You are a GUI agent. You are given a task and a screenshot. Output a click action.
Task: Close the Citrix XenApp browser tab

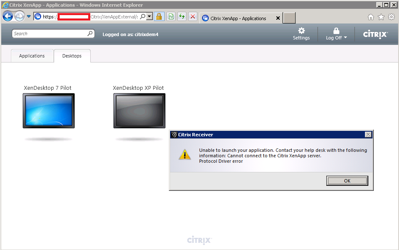278,18
